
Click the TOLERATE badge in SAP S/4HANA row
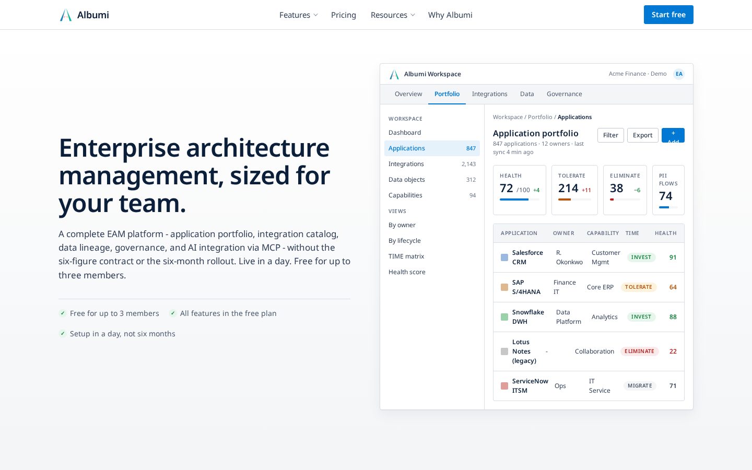(x=639, y=287)
